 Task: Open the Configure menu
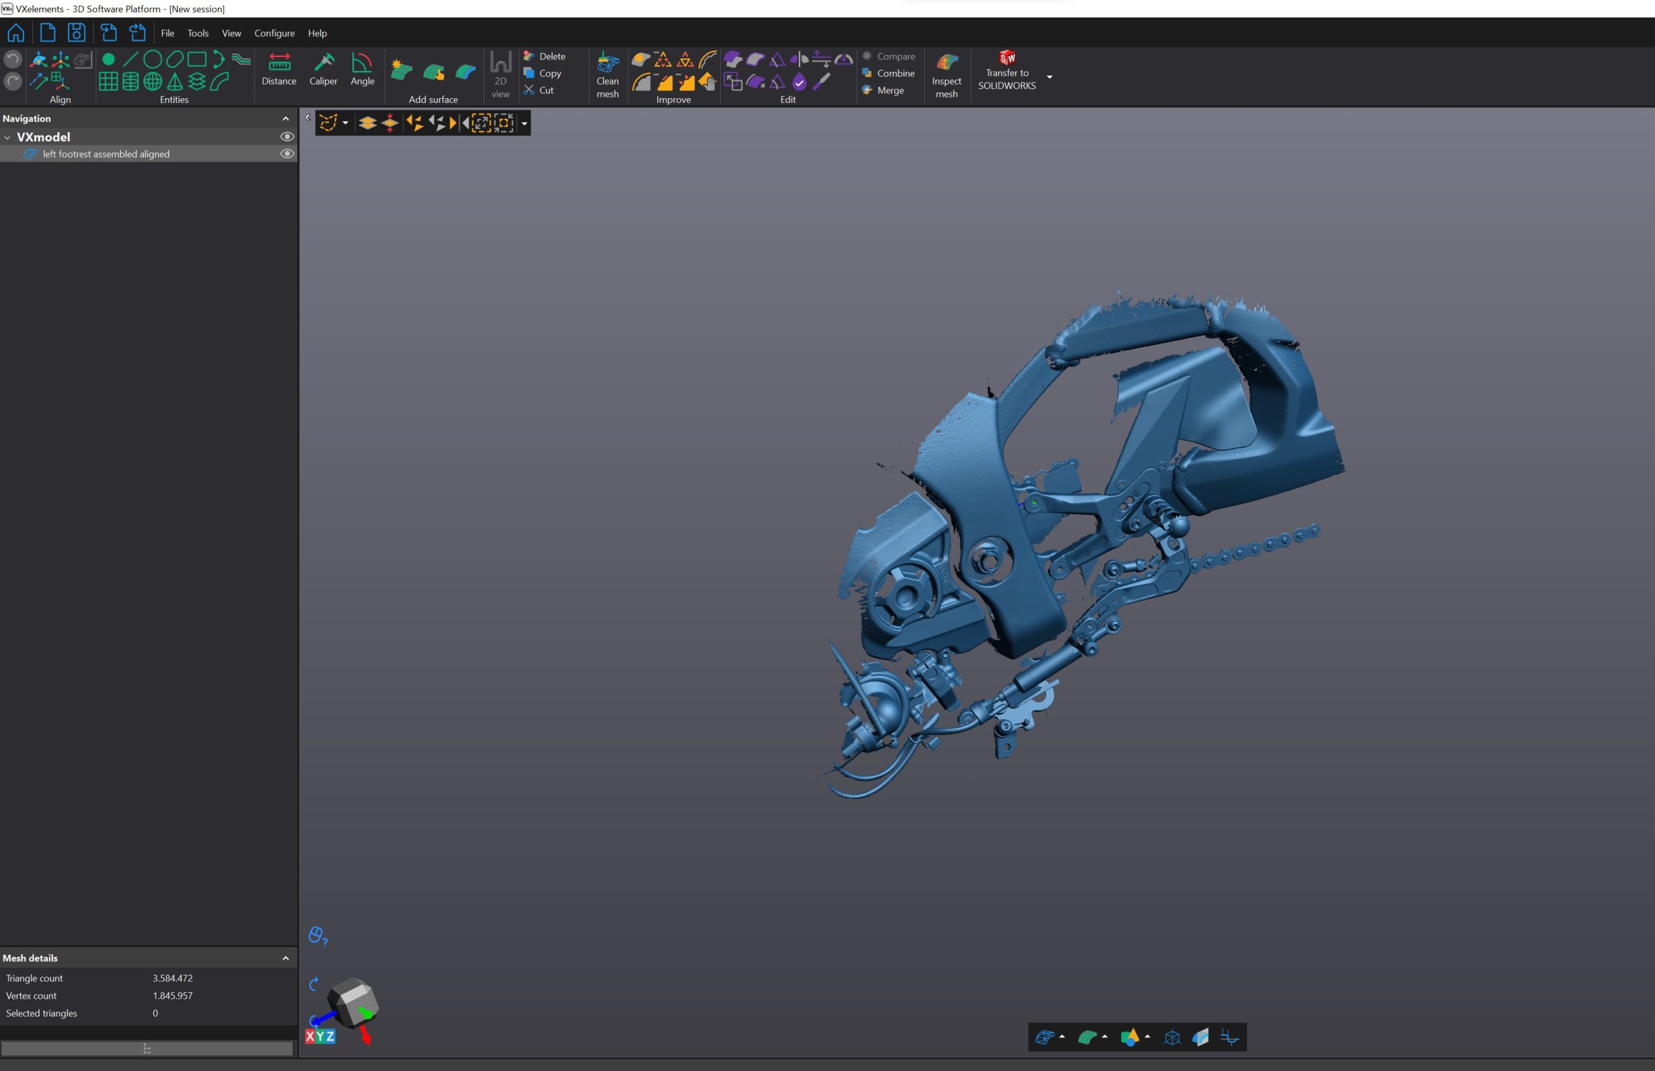[x=274, y=33]
